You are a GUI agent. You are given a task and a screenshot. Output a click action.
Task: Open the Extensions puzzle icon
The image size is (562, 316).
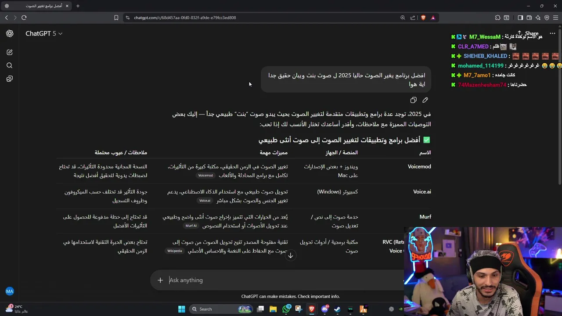[497, 18]
